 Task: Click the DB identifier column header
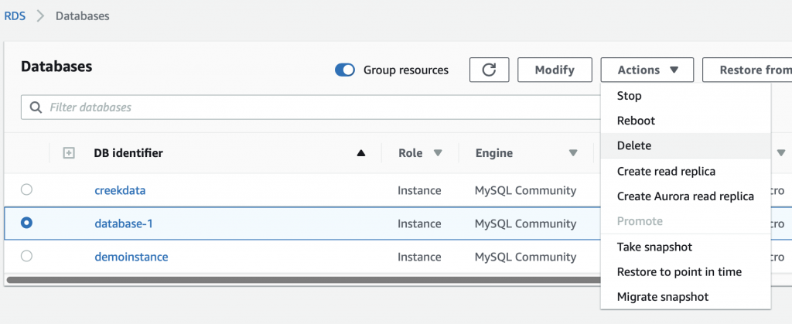tap(128, 153)
